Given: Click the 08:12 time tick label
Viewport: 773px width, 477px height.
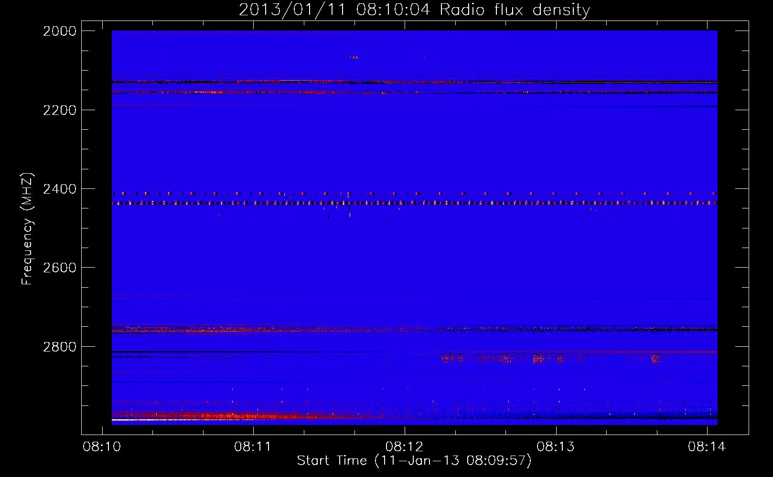Looking at the screenshot, I should 404,447.
